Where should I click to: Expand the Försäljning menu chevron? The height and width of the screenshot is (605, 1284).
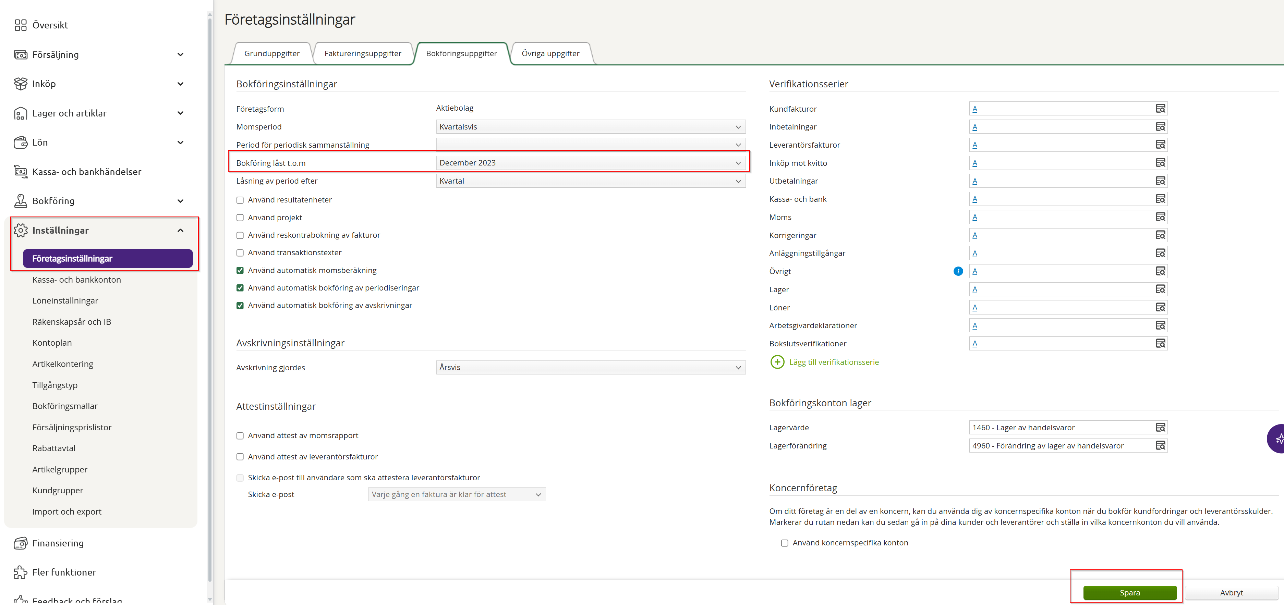click(180, 54)
